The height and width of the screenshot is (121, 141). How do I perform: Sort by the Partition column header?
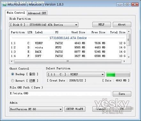click(18, 32)
